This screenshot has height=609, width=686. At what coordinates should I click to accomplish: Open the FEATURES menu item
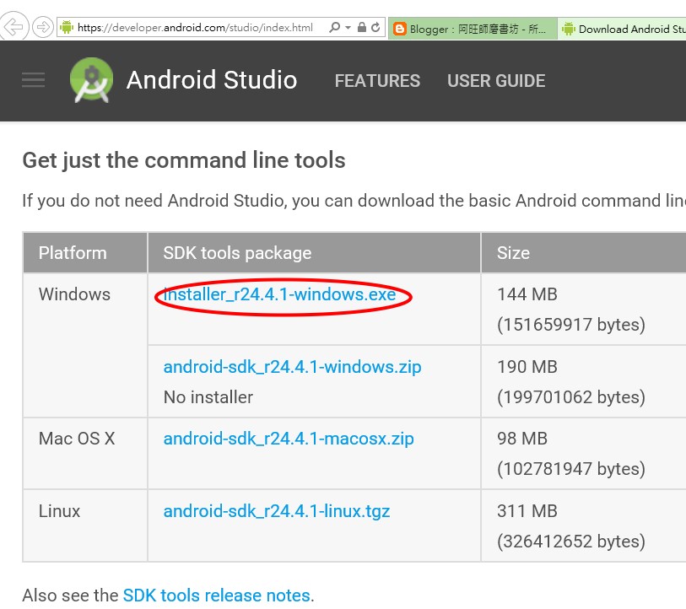(x=377, y=81)
